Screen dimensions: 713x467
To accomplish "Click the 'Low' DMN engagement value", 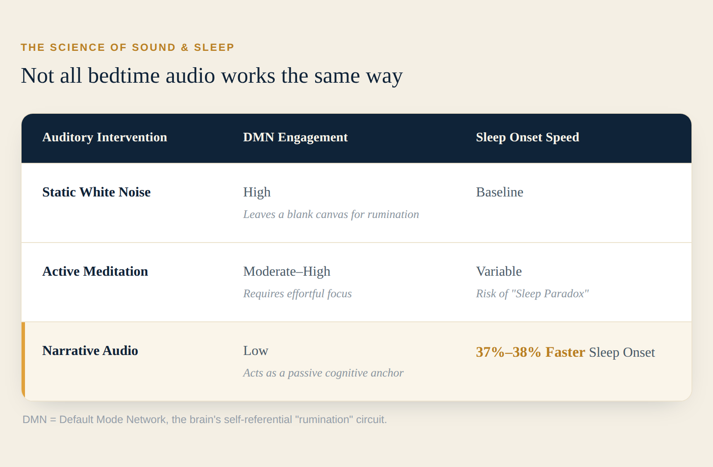I will click(256, 351).
